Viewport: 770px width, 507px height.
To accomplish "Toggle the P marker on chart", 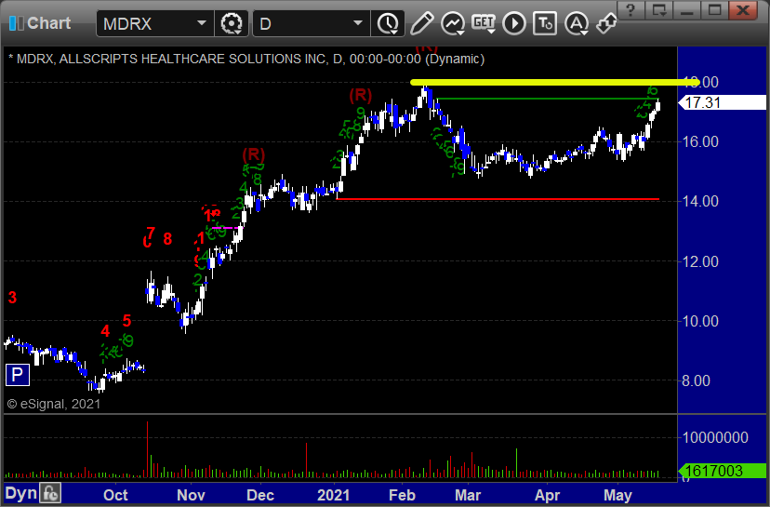I will (17, 376).
